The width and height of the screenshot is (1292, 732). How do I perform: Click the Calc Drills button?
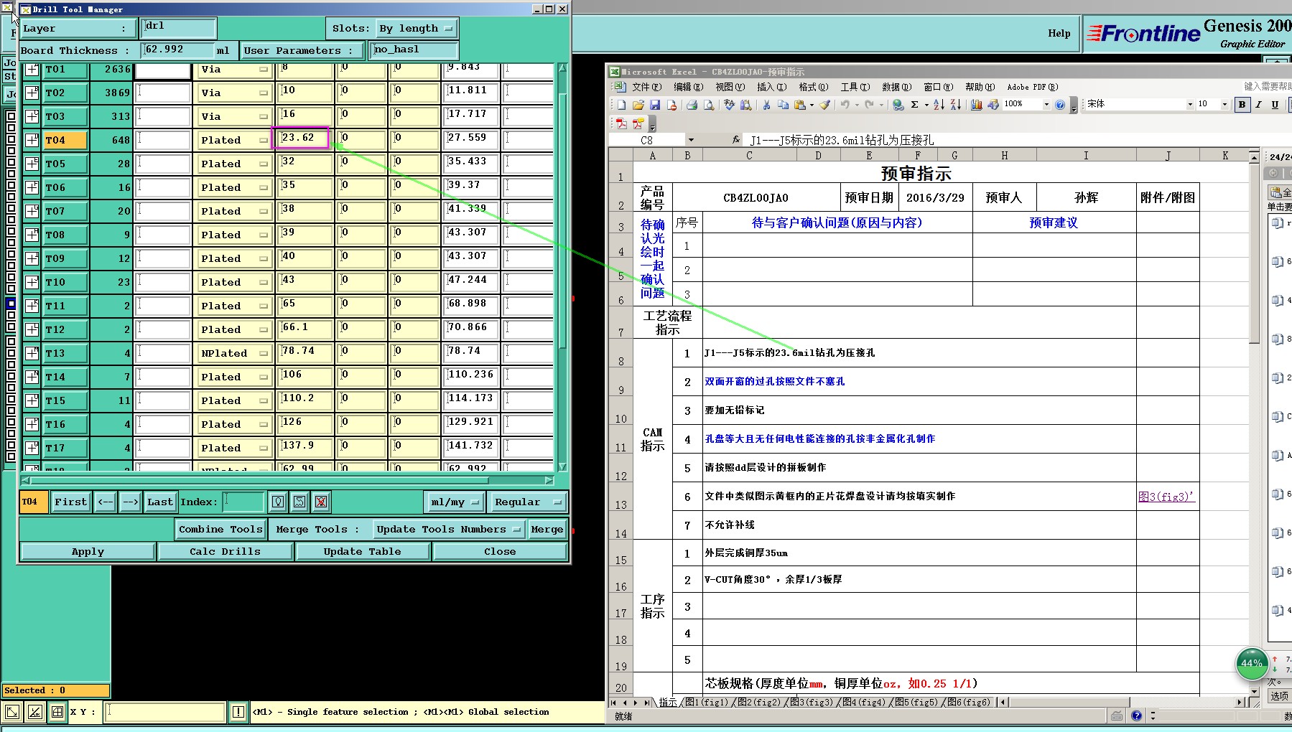225,551
